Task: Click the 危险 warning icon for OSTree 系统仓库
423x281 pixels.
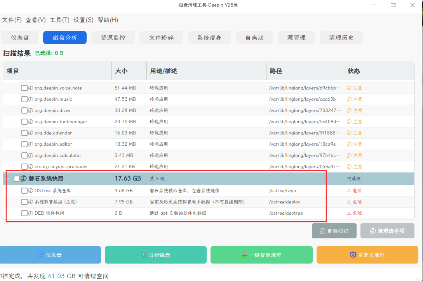Action: (x=349, y=191)
